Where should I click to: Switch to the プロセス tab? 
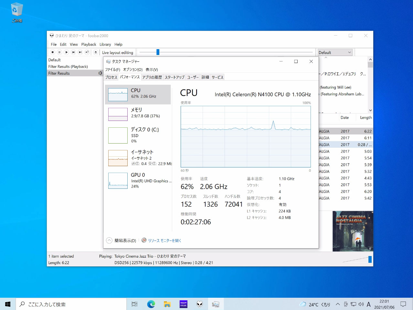(111, 77)
